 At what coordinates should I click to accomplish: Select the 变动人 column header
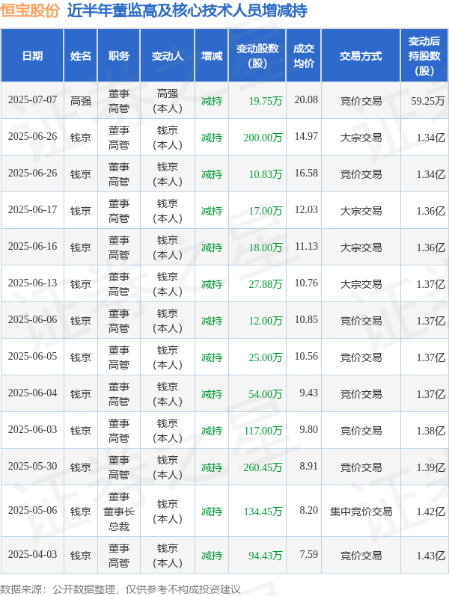pyautogui.click(x=168, y=56)
